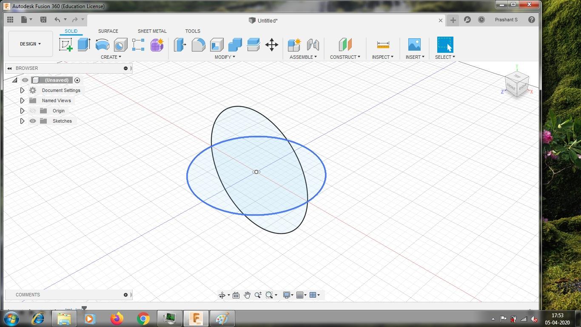Select the Revolve tool
This screenshot has height=327, width=581.
[x=102, y=45]
